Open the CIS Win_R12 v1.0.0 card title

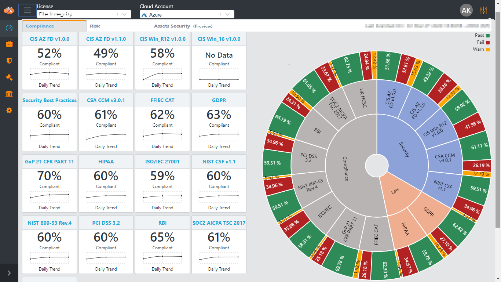click(x=162, y=39)
